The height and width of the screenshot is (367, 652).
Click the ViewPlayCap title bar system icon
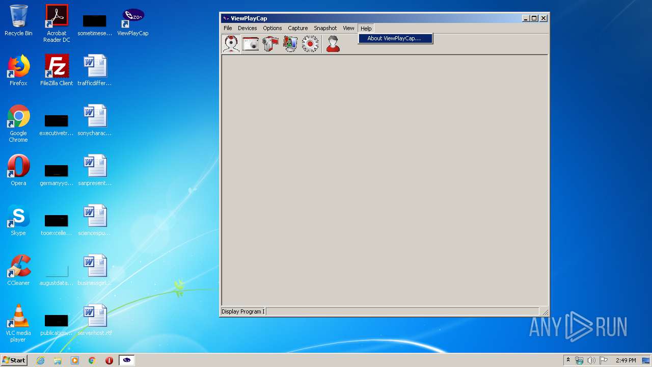click(x=226, y=18)
